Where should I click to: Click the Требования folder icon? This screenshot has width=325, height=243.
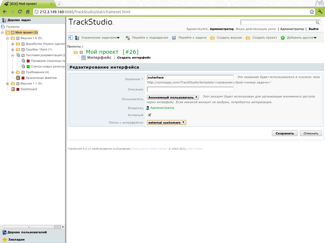click(18, 72)
